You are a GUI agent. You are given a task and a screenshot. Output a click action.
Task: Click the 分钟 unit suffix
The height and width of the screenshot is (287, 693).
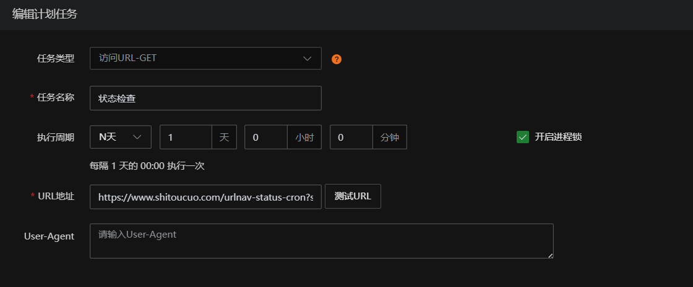pos(390,137)
